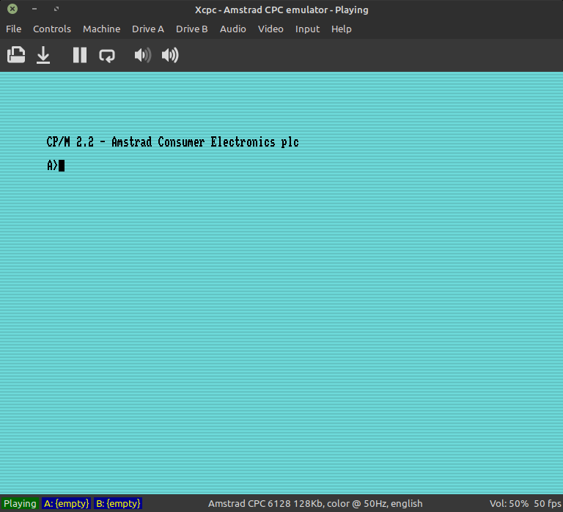The height and width of the screenshot is (512, 563).
Task: Click the save snapshot download icon
Action: (43, 55)
